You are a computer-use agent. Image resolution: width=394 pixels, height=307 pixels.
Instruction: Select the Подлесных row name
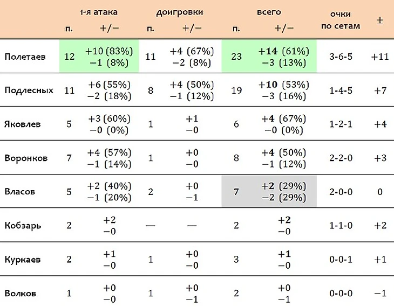[29, 90]
